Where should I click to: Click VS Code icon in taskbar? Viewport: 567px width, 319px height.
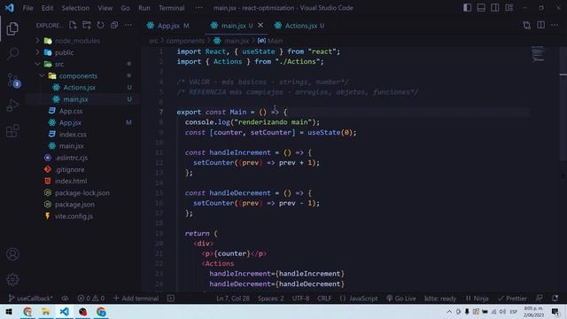click(64, 311)
